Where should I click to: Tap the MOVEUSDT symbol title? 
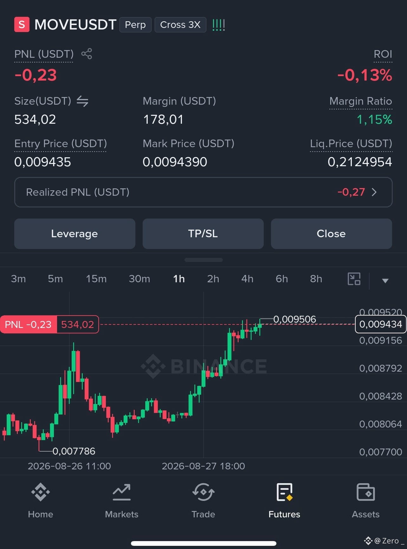tap(75, 25)
